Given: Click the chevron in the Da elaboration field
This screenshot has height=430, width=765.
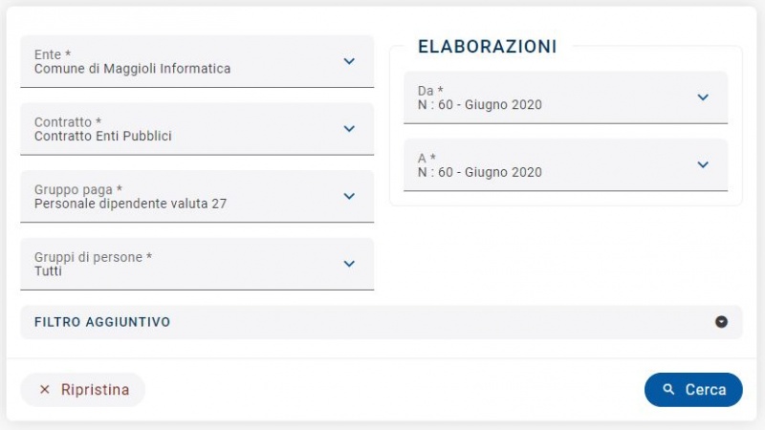Looking at the screenshot, I should 703,97.
